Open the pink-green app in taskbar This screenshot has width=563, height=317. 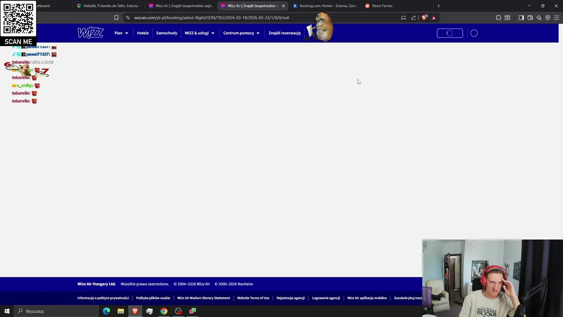pyautogui.click(x=193, y=311)
